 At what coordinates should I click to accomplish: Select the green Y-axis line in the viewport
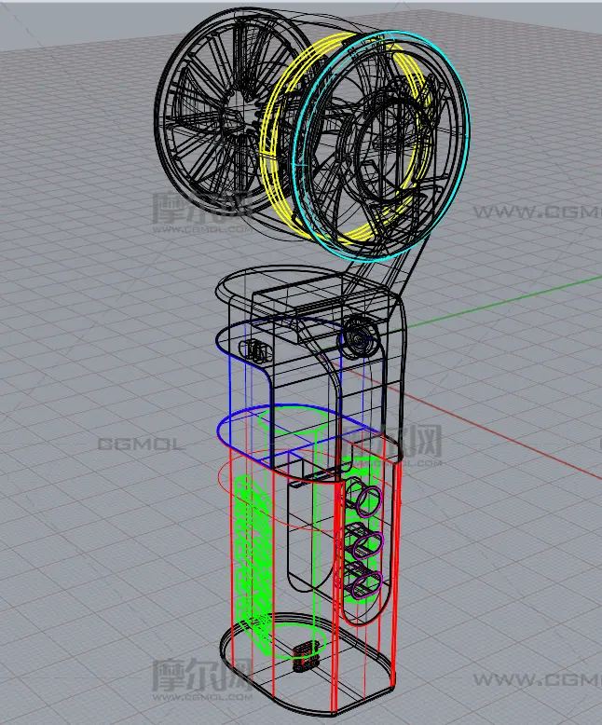(x=504, y=301)
